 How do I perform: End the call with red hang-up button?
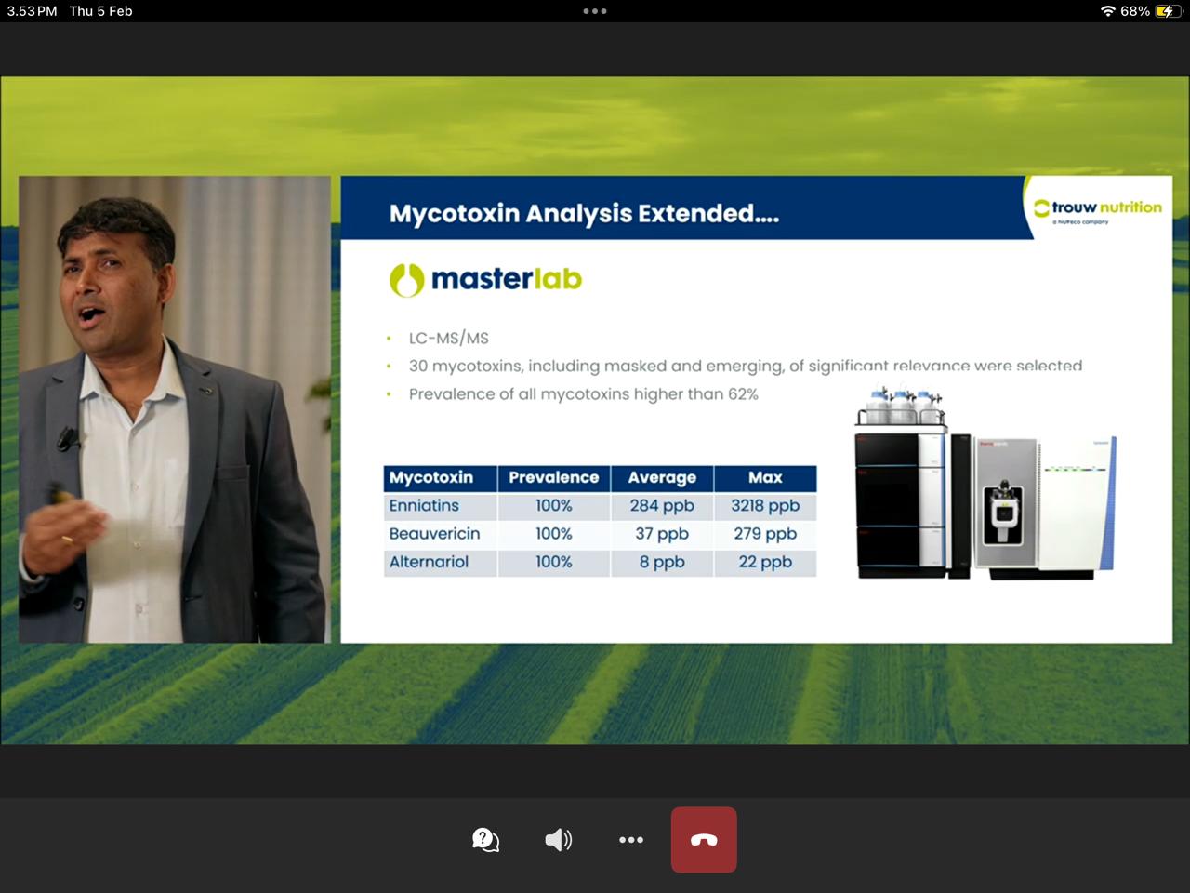[x=704, y=840]
